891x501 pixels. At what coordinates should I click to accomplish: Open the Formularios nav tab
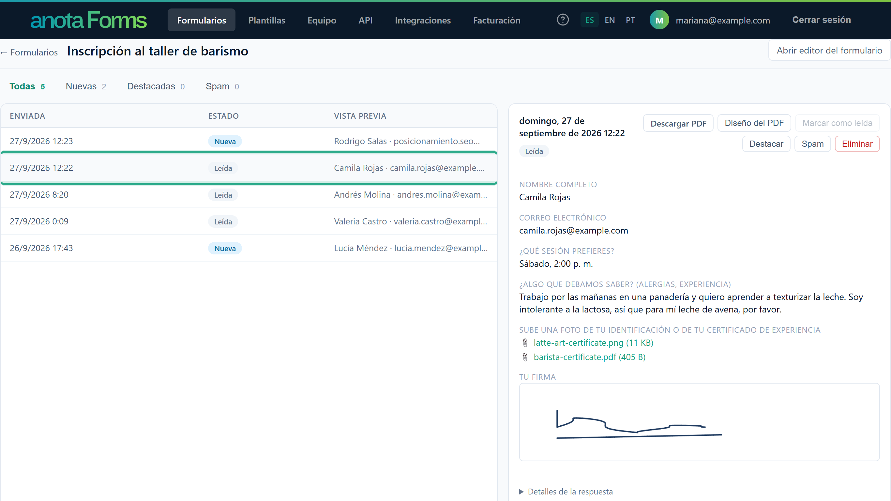(x=202, y=20)
